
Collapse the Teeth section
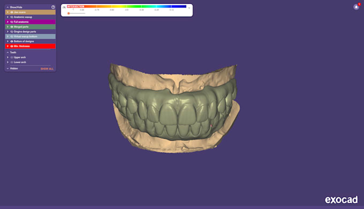pos(7,53)
